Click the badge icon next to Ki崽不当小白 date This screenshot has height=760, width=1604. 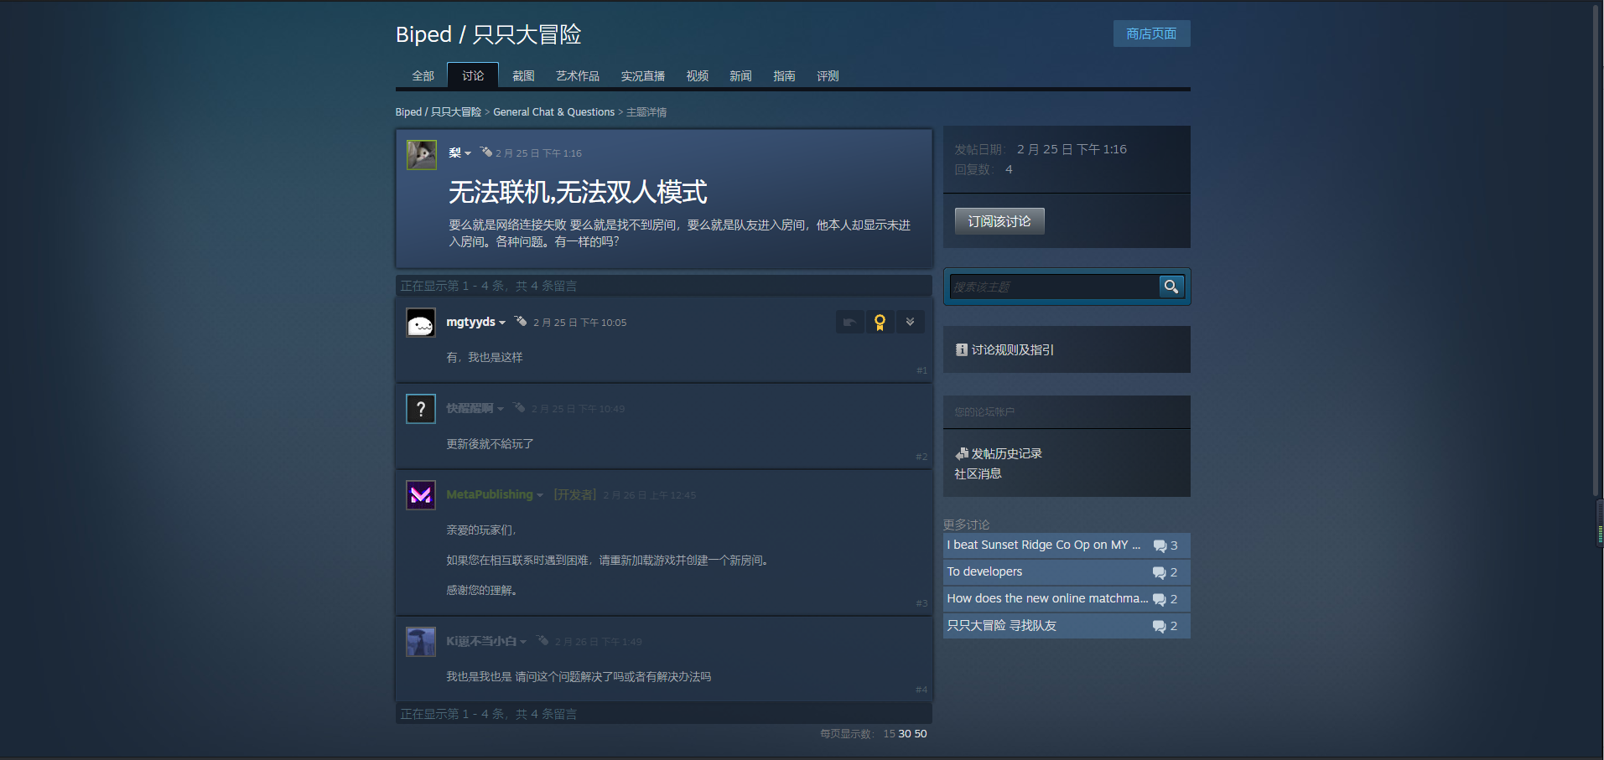click(542, 640)
